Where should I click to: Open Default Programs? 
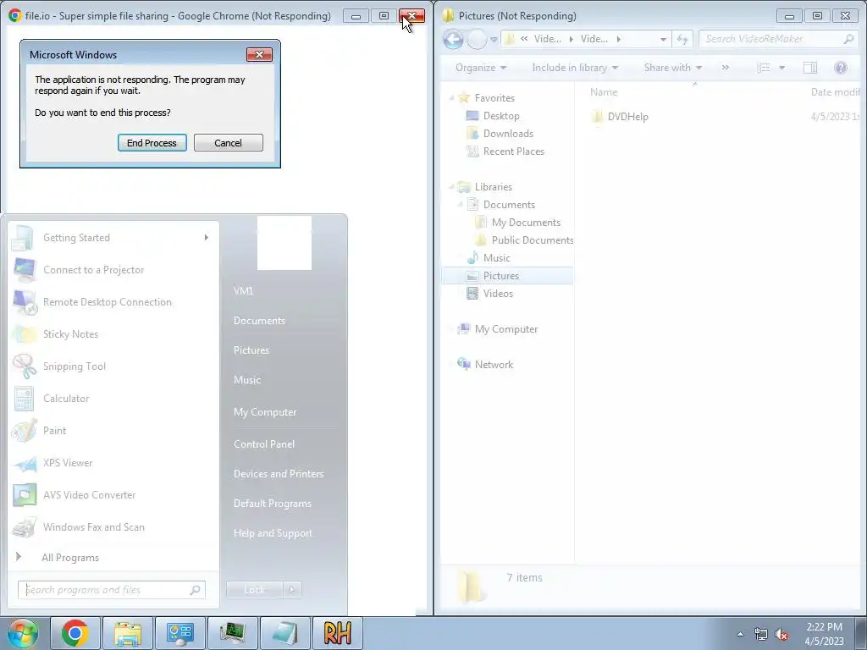pyautogui.click(x=273, y=504)
